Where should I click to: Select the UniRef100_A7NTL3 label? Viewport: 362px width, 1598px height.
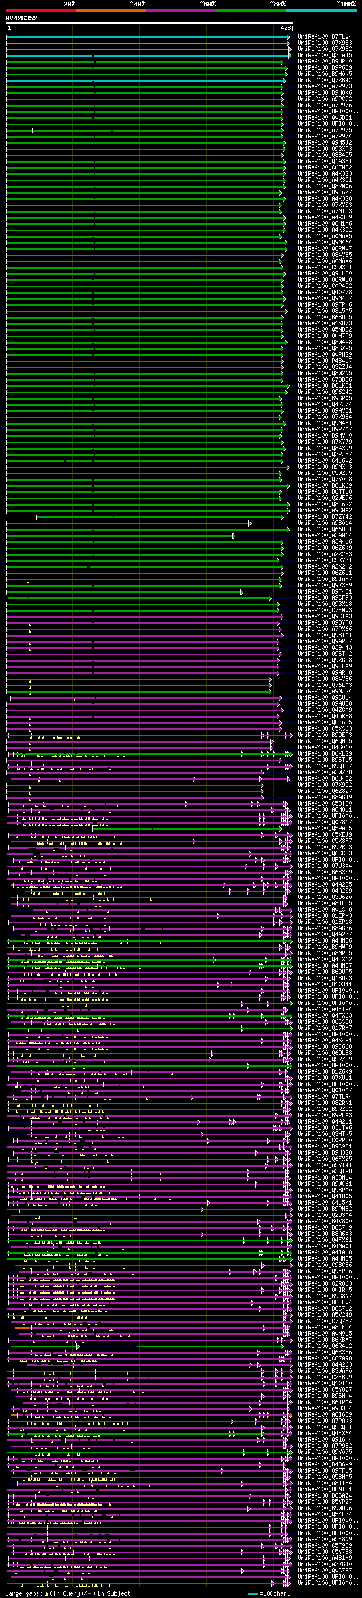[325, 211]
